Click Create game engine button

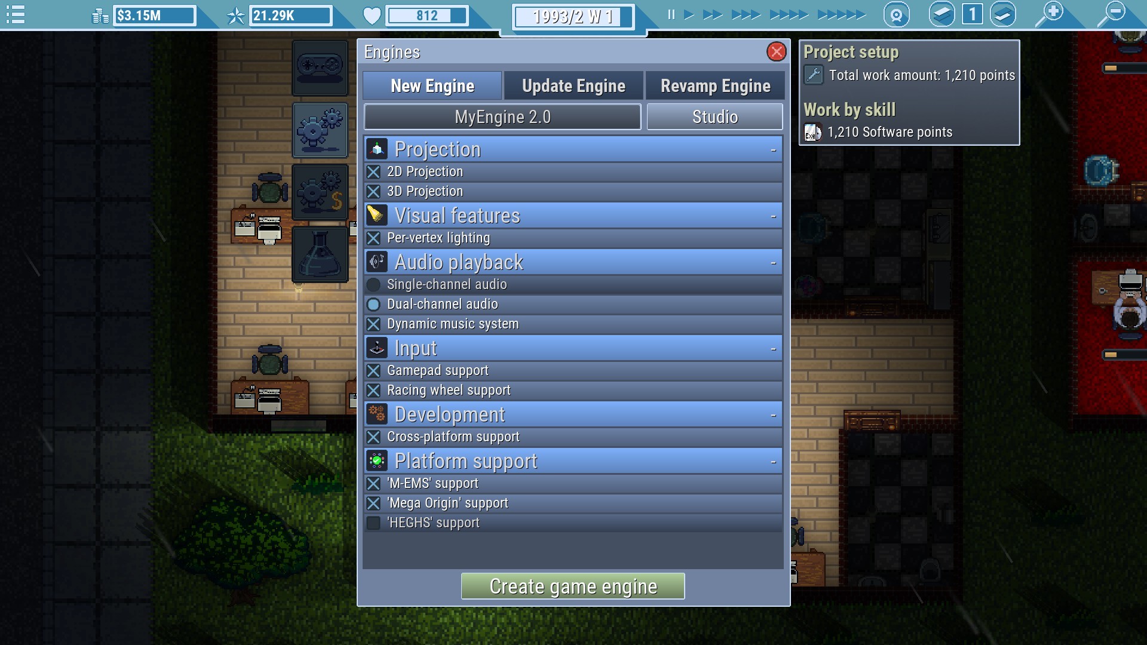coord(573,586)
